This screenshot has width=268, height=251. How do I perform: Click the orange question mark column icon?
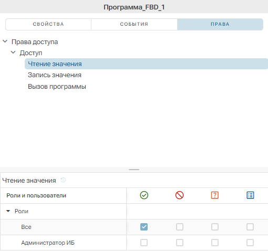click(x=215, y=195)
